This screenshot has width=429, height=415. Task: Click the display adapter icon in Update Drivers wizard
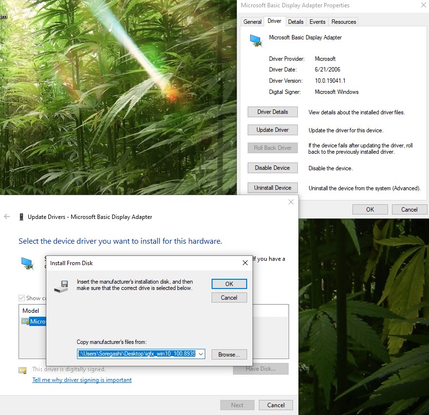27,264
